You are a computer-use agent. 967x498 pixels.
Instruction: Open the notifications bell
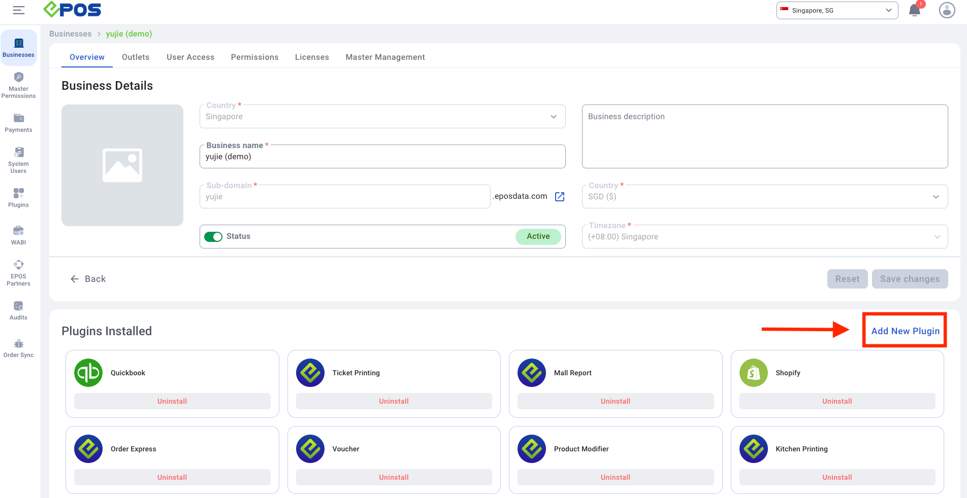coord(915,10)
